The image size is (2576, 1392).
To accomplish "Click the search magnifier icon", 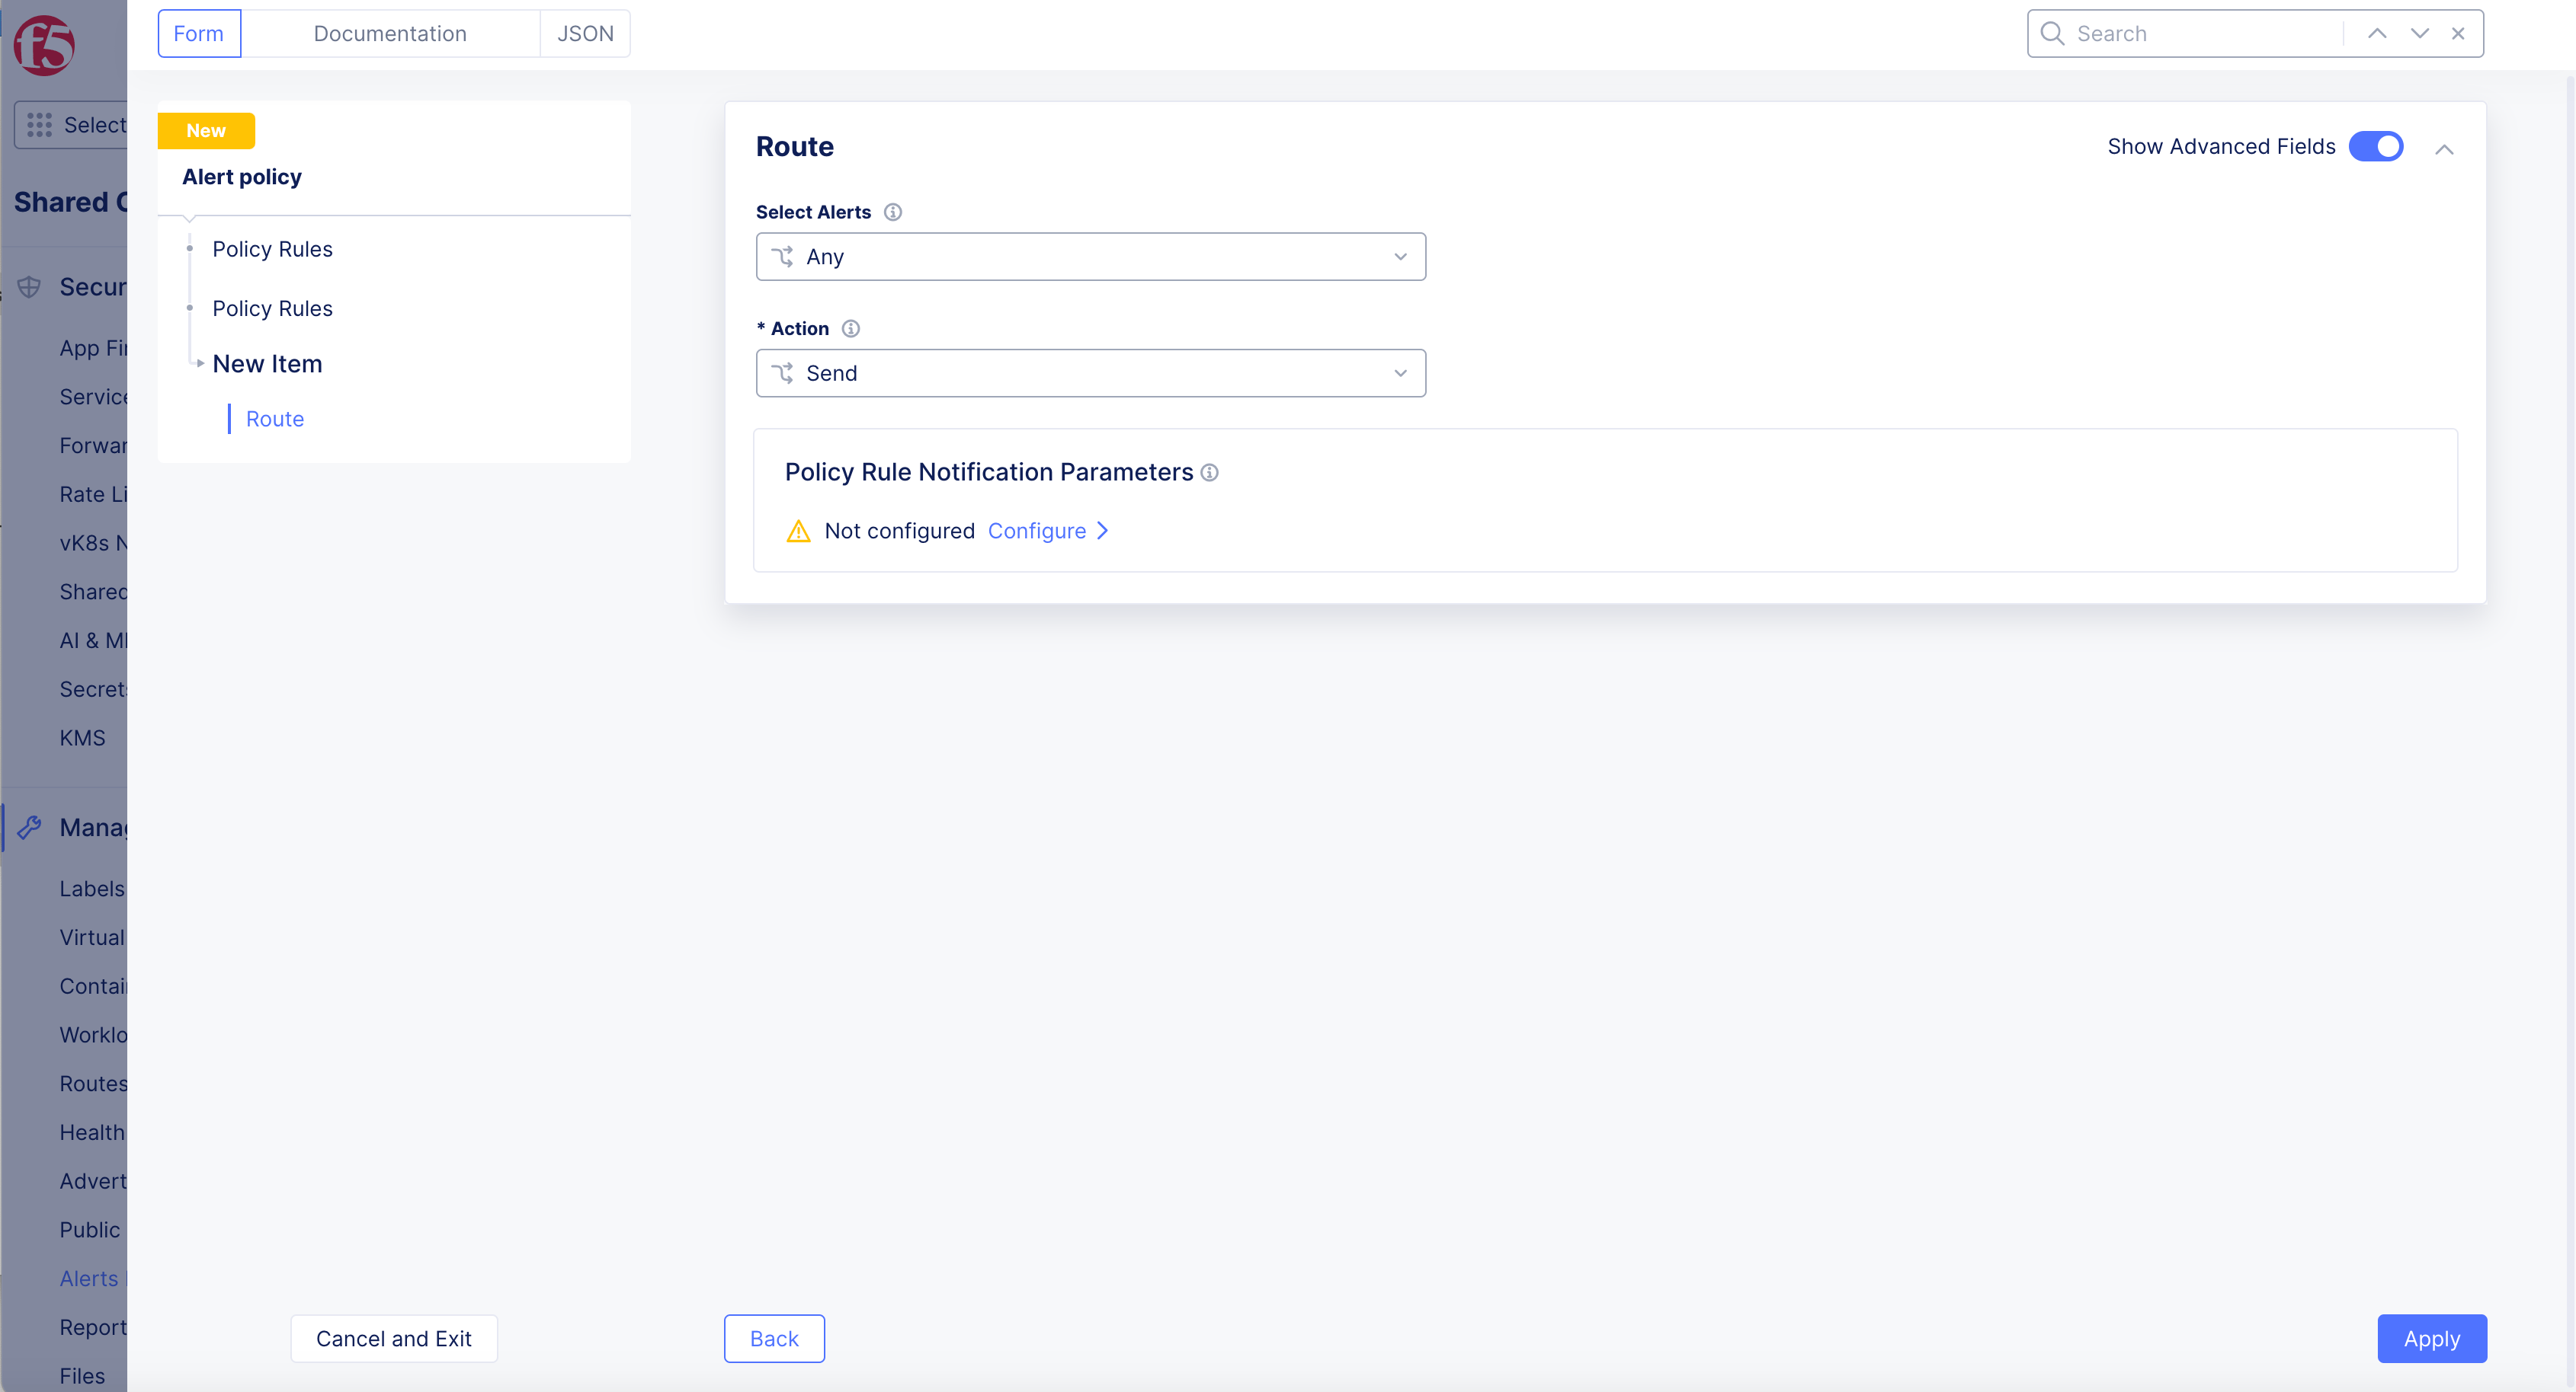I will [2052, 34].
